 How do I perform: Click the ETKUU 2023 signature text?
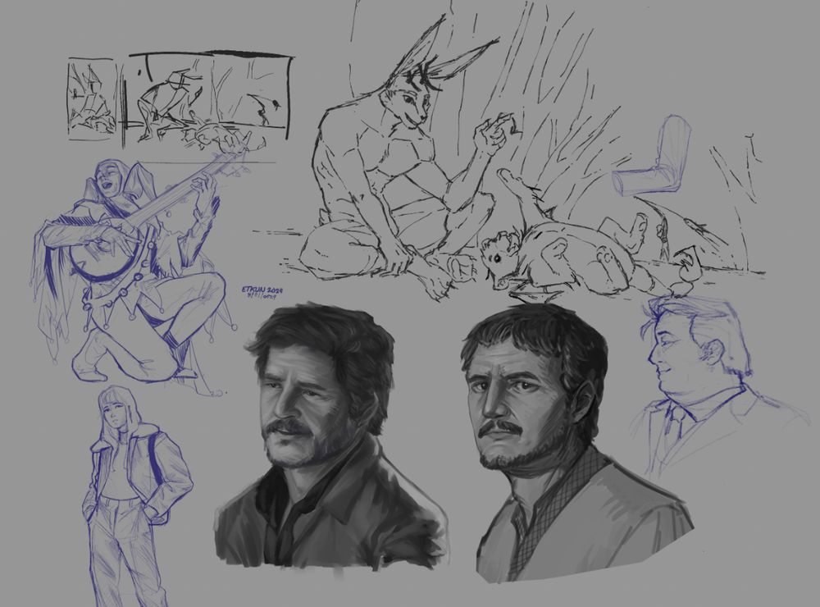tap(261, 290)
